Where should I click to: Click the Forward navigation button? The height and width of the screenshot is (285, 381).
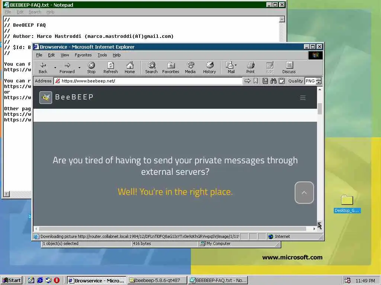tap(67, 68)
